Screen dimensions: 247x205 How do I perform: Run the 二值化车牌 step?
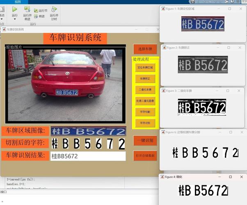(145, 89)
